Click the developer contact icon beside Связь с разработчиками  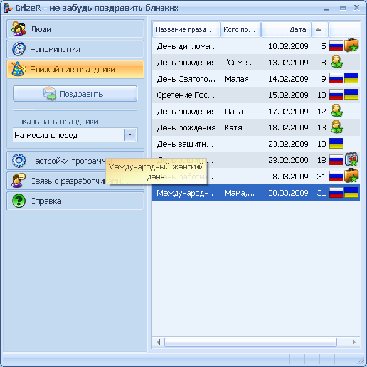coord(18,181)
